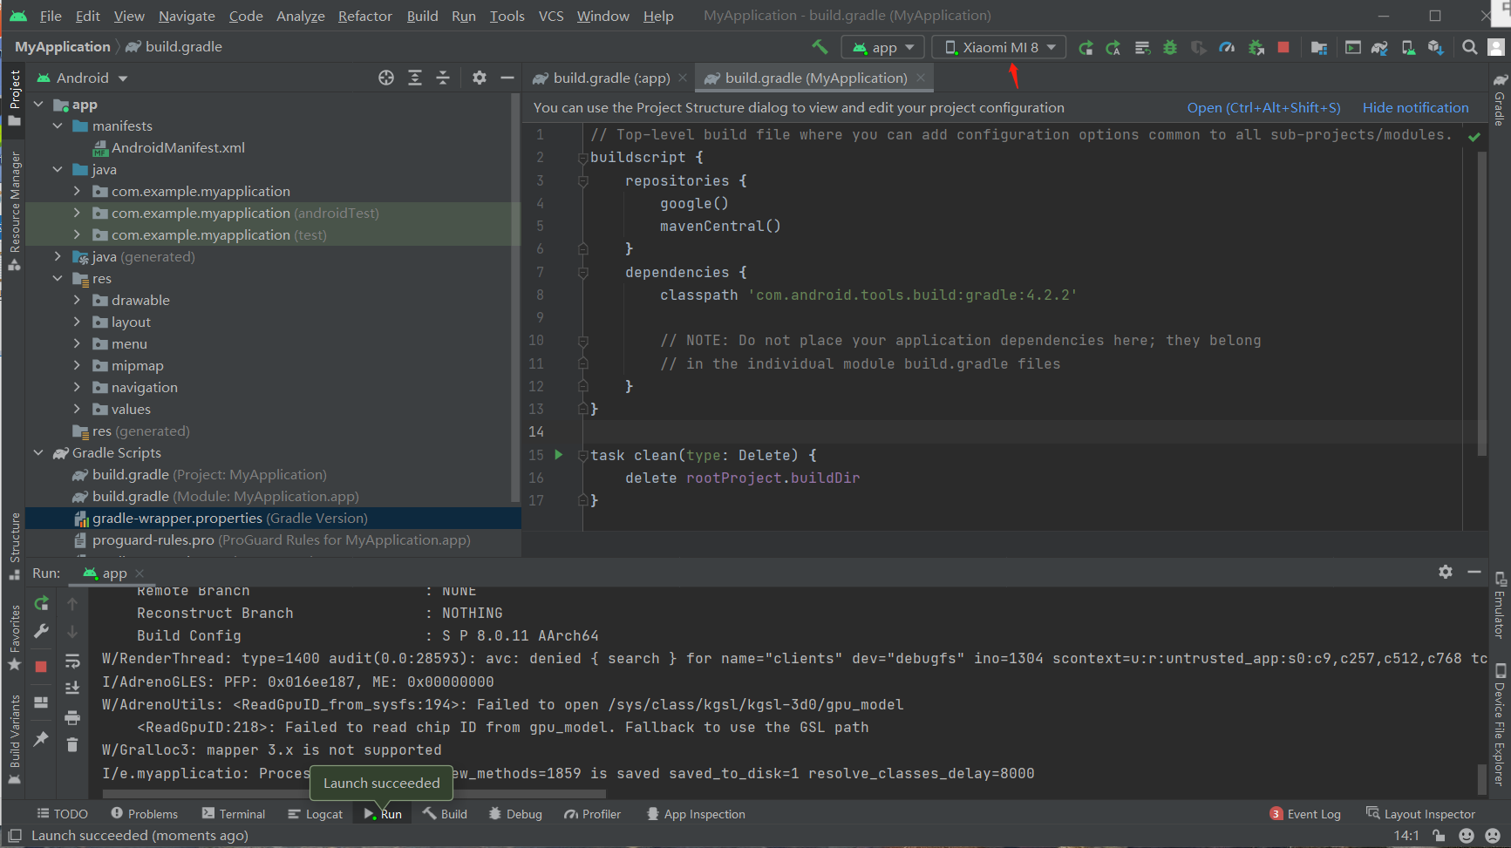Screen dimensions: 1511x848
Task: Toggle scroll to end in Run console
Action: tap(72, 689)
